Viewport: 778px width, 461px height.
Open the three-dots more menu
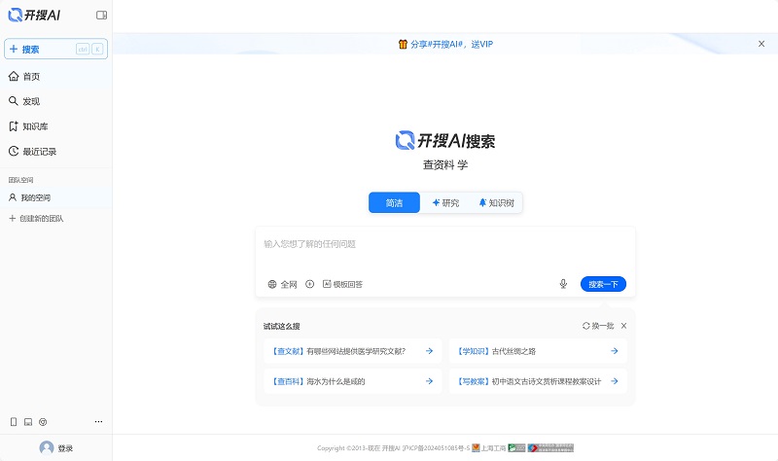point(99,422)
